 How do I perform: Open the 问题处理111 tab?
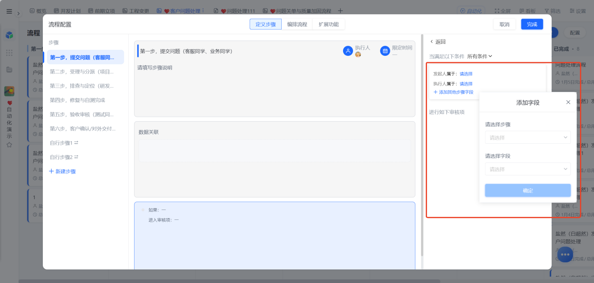(234, 11)
